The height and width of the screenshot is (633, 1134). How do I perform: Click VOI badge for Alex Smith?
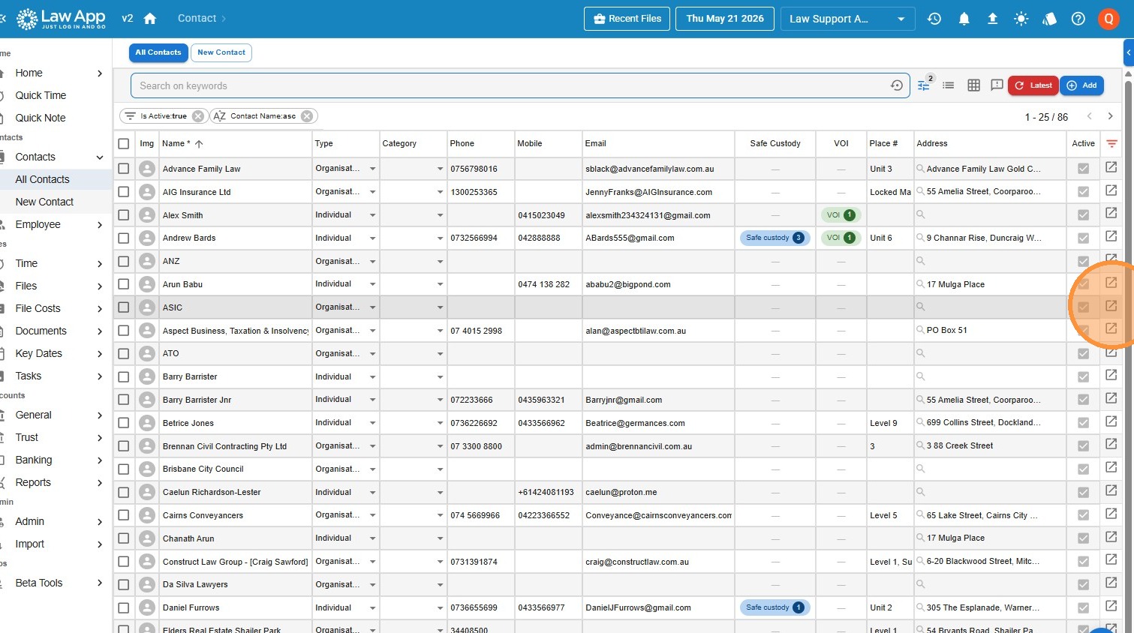click(841, 215)
